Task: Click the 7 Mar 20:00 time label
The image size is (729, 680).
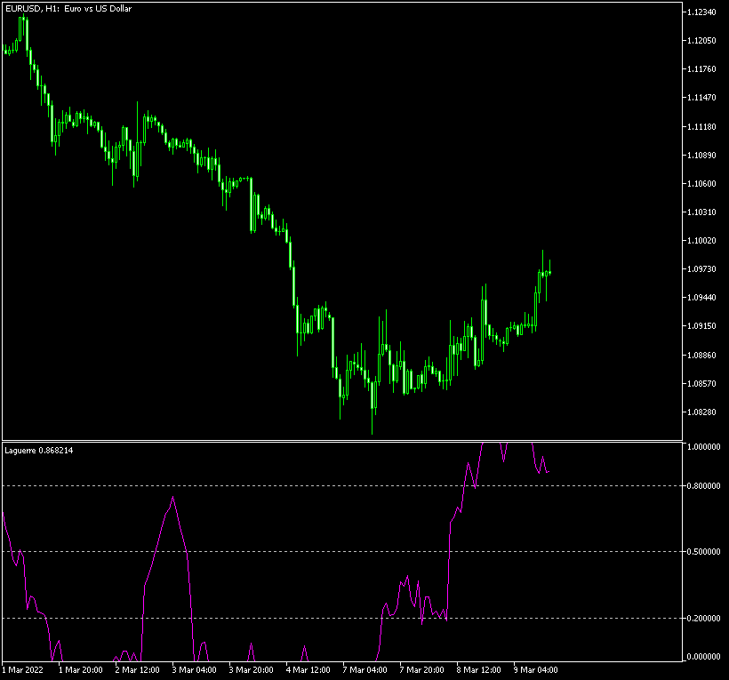Action: coord(421,669)
